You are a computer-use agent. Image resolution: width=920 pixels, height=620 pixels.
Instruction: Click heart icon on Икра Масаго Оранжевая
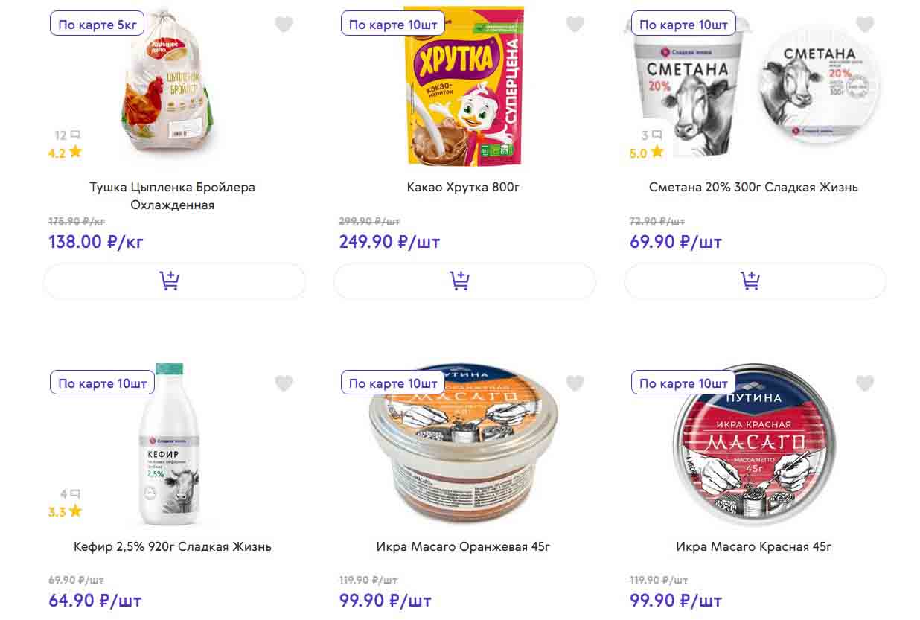(575, 383)
